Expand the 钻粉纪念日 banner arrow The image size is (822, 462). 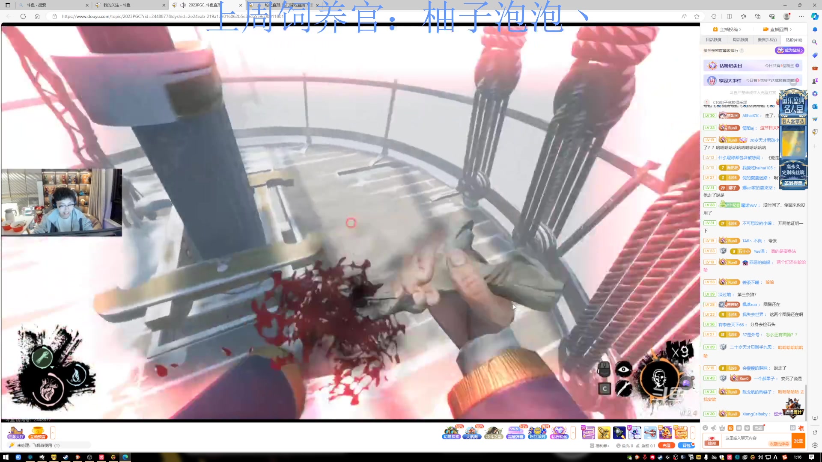click(x=797, y=66)
